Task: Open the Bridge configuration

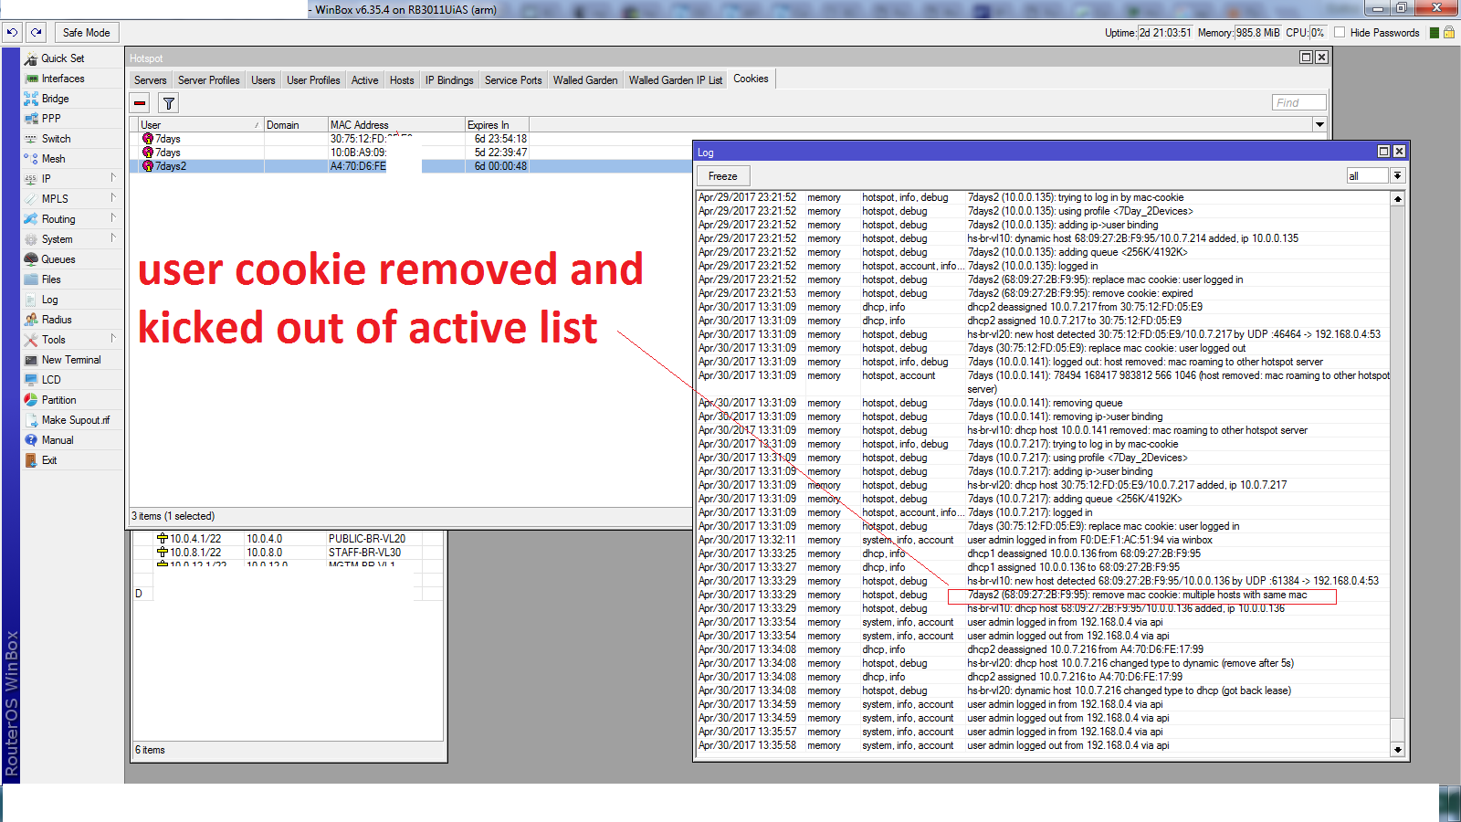Action: coord(55,98)
